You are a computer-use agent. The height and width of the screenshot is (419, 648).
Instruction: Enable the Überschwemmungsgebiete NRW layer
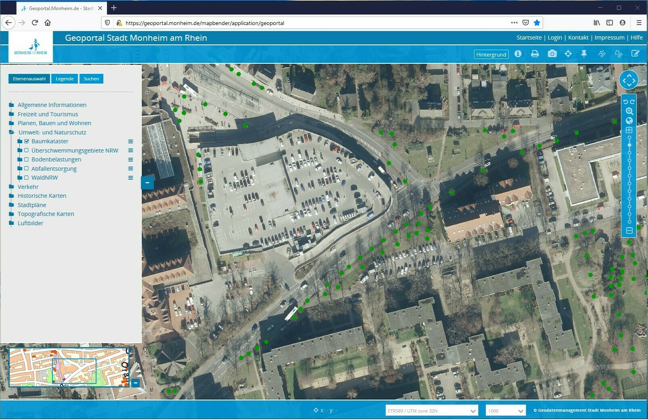(x=27, y=150)
